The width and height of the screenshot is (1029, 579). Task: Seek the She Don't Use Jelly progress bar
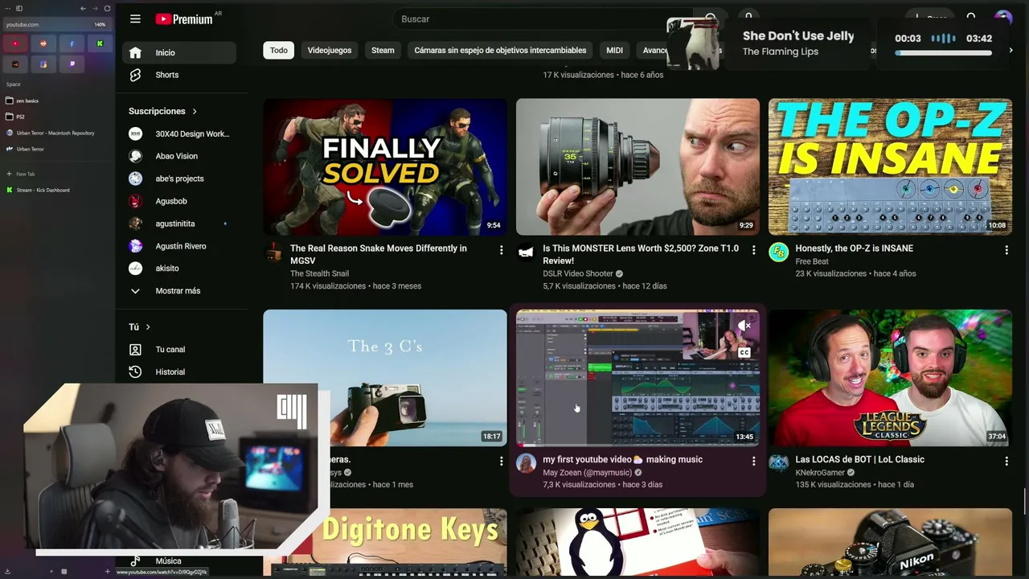[943, 53]
